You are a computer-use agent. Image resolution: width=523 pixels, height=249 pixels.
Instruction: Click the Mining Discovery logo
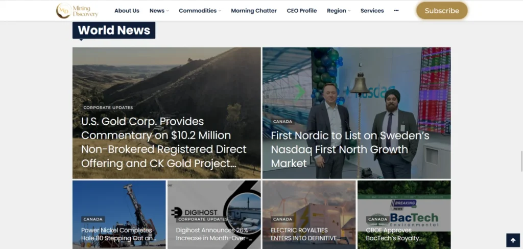point(77,11)
